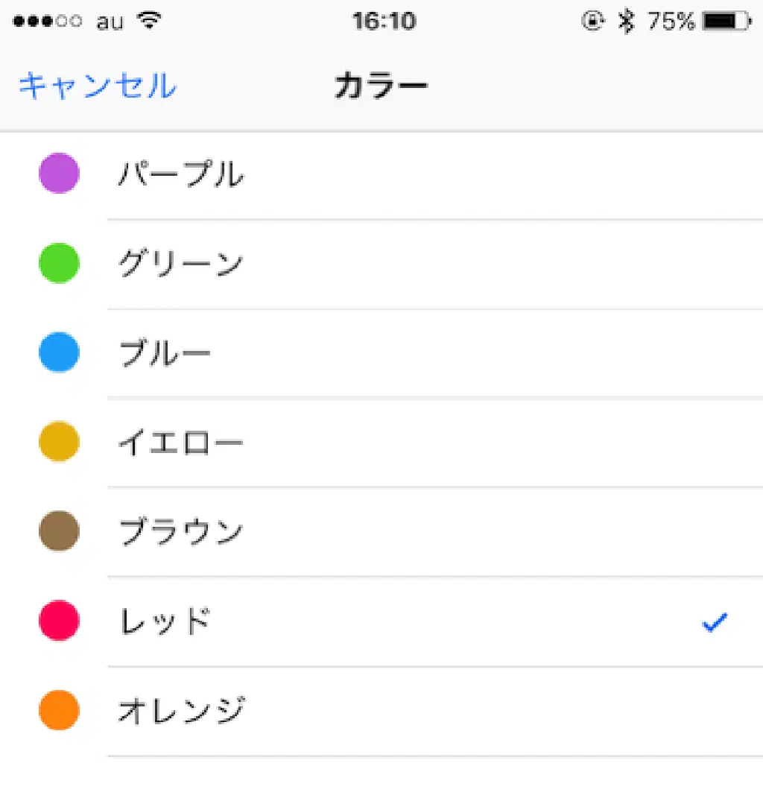This screenshot has width=763, height=804.
Task: Tap the blue color dot
Action: [59, 352]
